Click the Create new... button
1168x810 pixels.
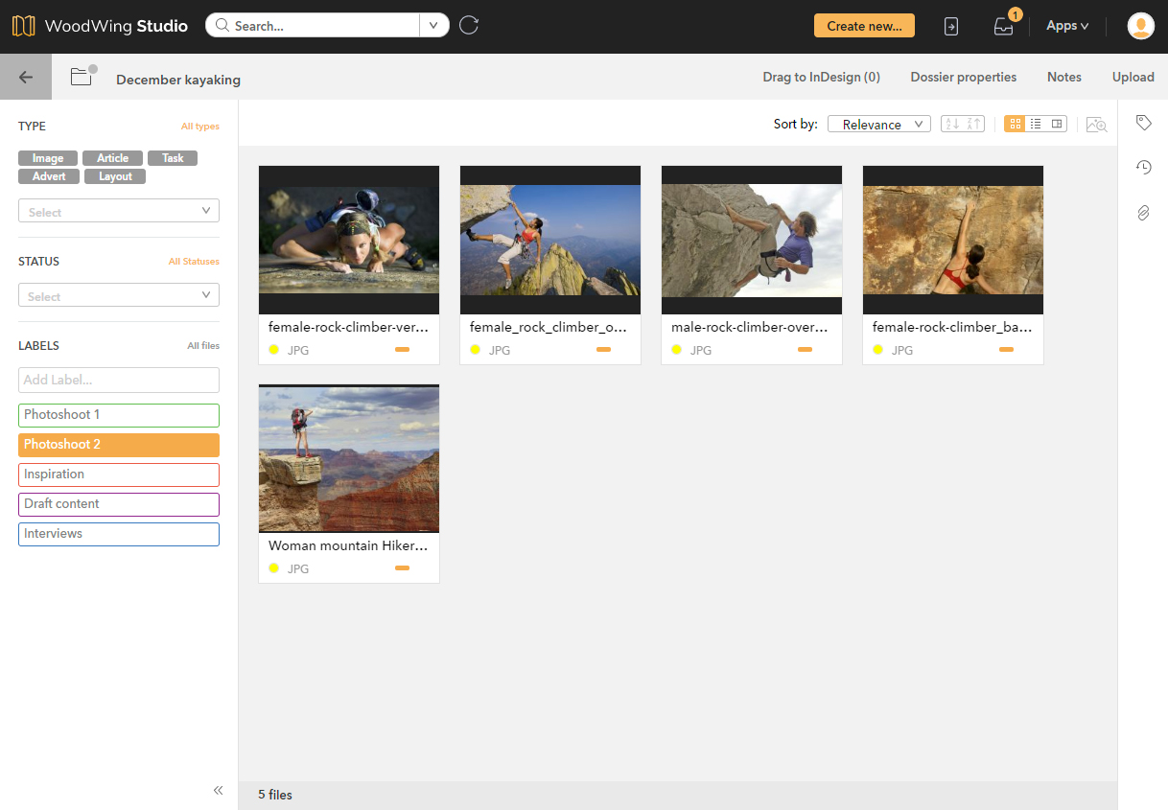tap(864, 26)
